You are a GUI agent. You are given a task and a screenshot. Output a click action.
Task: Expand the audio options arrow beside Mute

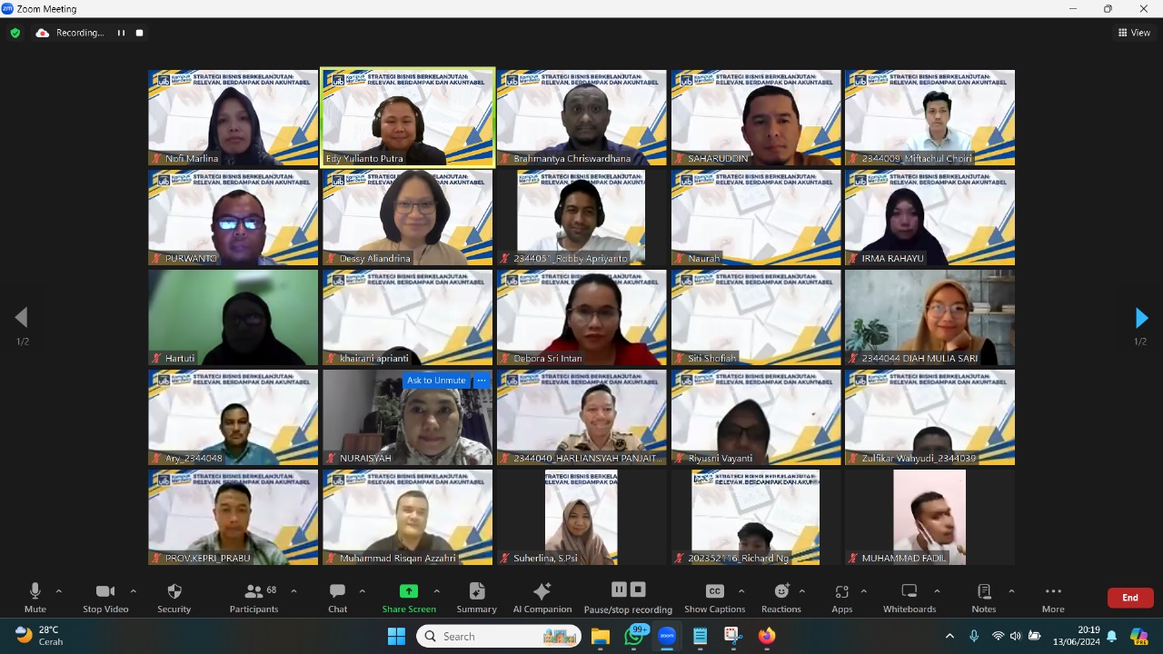coord(59,591)
